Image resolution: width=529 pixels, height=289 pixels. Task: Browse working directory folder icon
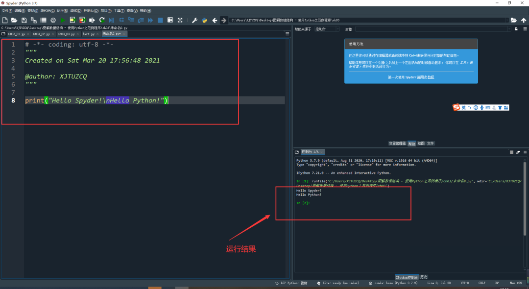coord(513,20)
